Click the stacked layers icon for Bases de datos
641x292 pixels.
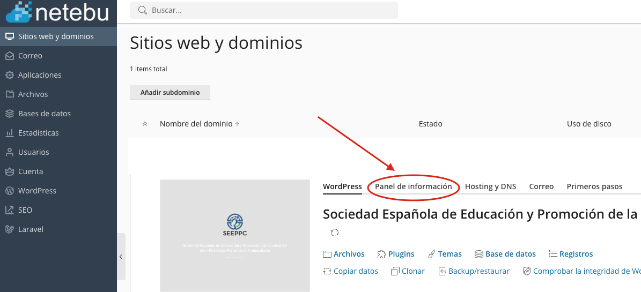(10, 114)
